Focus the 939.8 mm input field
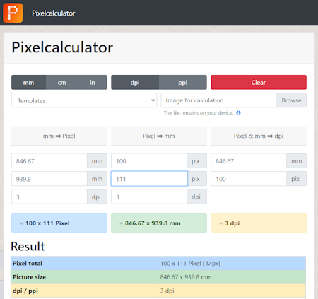Viewport: 318px width, 299px height. pos(49,179)
